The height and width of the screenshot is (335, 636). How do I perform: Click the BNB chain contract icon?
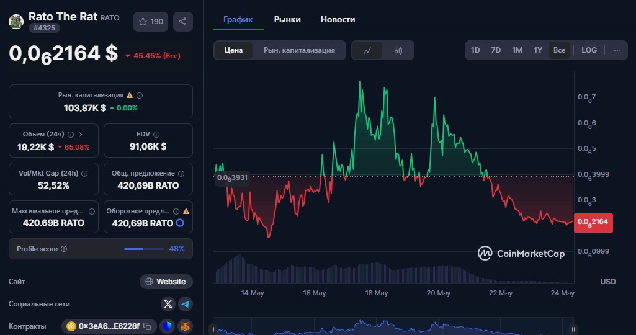tap(71, 326)
